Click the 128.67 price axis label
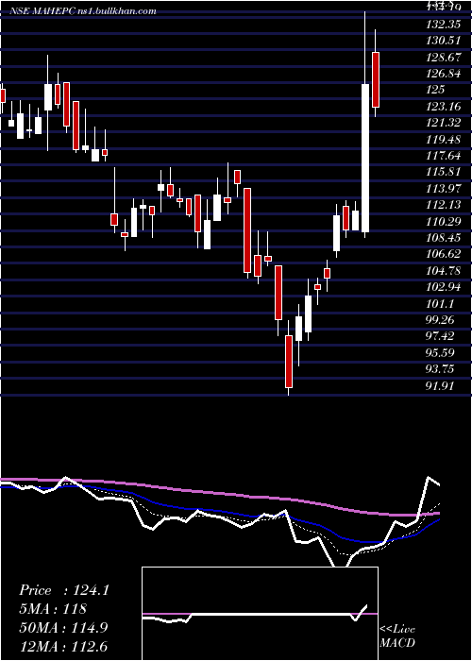472x661 pixels. click(x=443, y=57)
